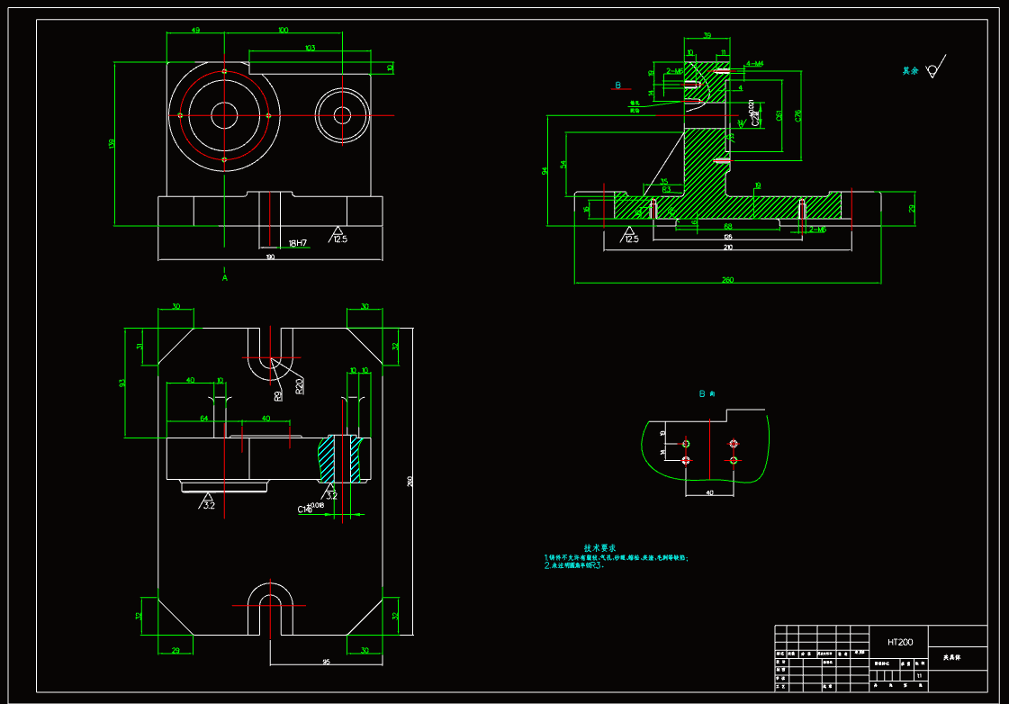Click the 68 dimension text
Viewport: 1009px width, 704px height.
[728, 227]
